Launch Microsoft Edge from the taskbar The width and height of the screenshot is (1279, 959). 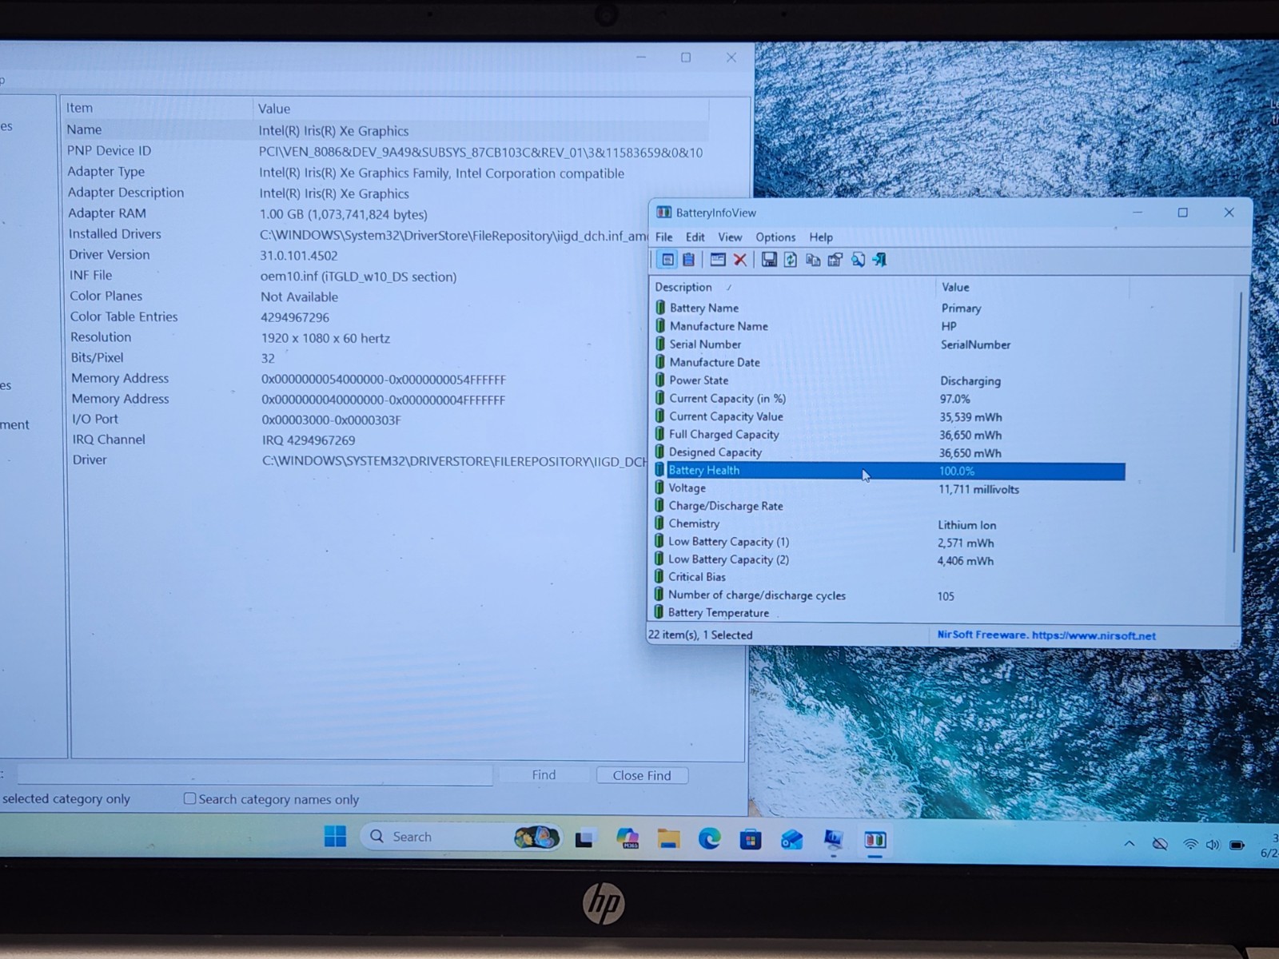(x=709, y=838)
